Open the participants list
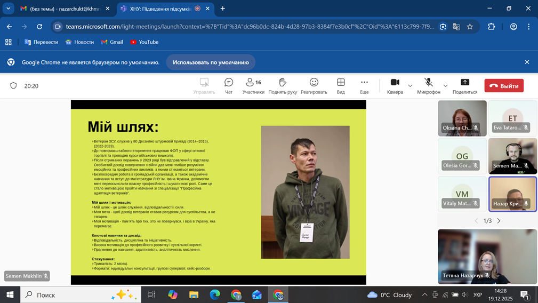Image resolution: width=538 pixels, height=303 pixels. 253,85
